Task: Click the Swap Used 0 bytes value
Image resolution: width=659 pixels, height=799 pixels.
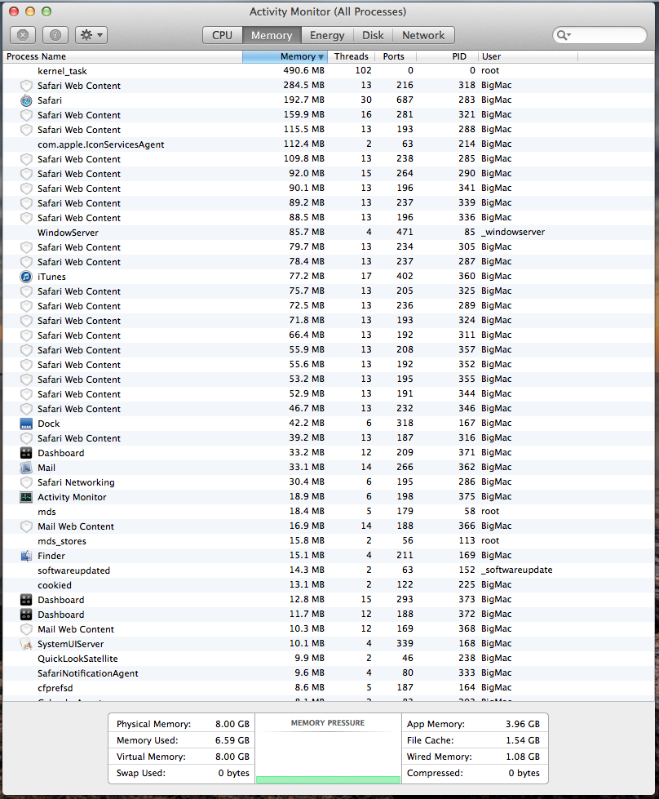Action: click(x=234, y=773)
